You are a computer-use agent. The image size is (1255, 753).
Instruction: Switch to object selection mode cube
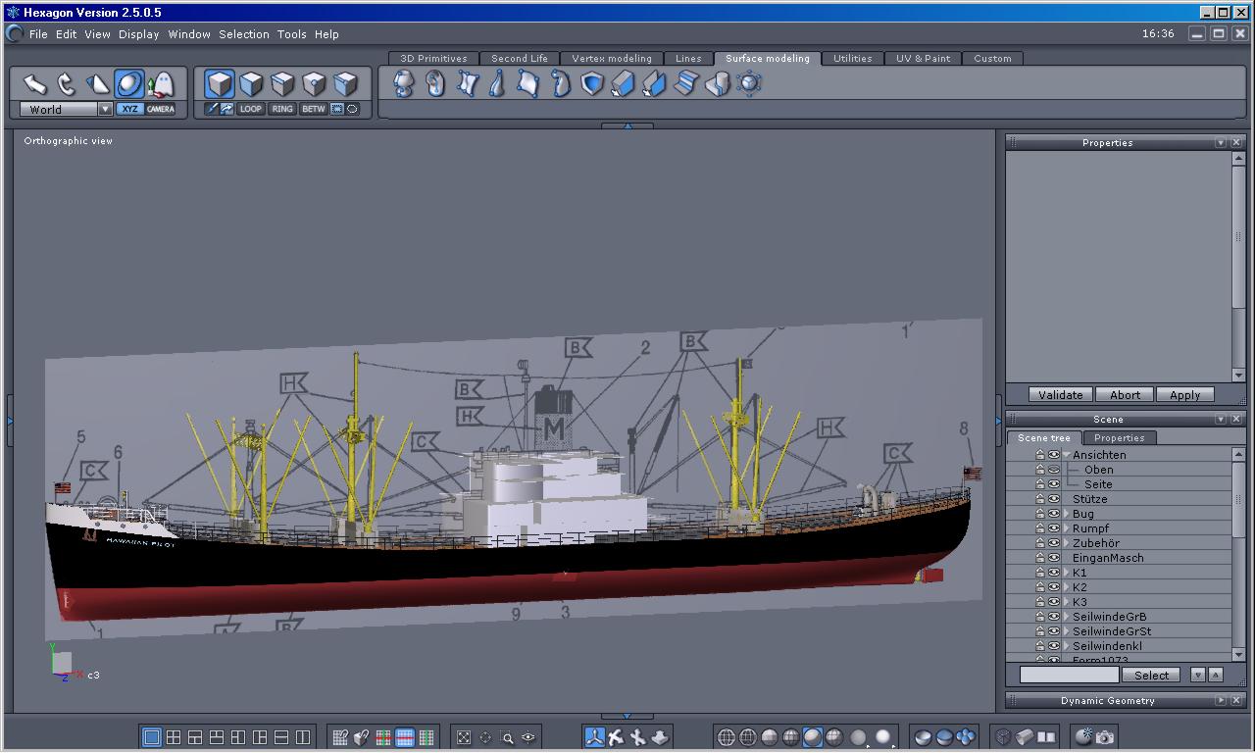point(220,84)
